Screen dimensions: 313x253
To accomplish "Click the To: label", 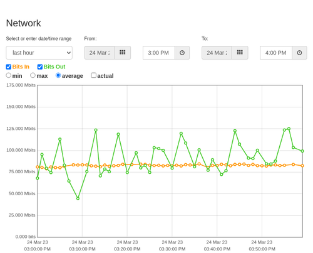I will [x=205, y=39].
